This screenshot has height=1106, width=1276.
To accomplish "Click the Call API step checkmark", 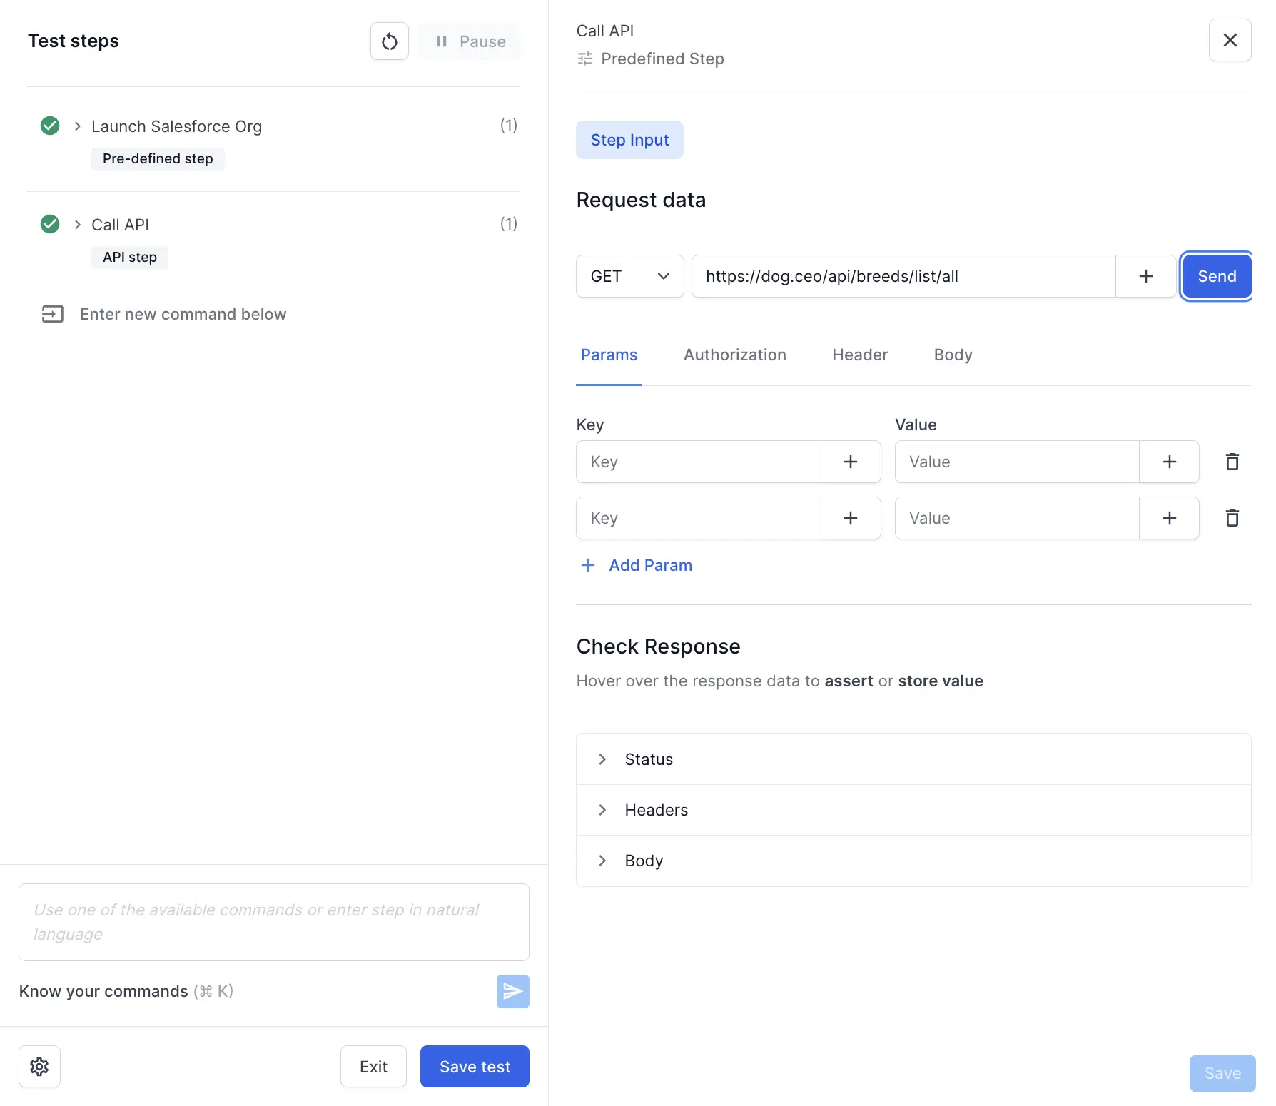I will coord(50,224).
